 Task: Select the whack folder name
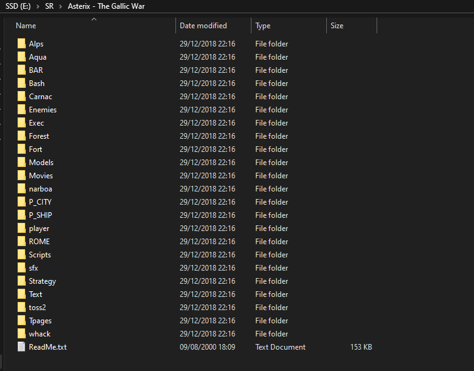click(40, 334)
